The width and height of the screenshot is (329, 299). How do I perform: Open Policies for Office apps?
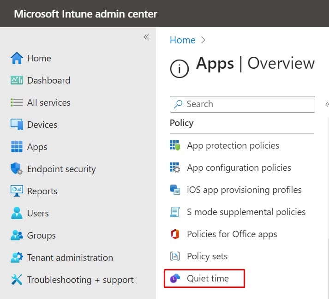232,234
